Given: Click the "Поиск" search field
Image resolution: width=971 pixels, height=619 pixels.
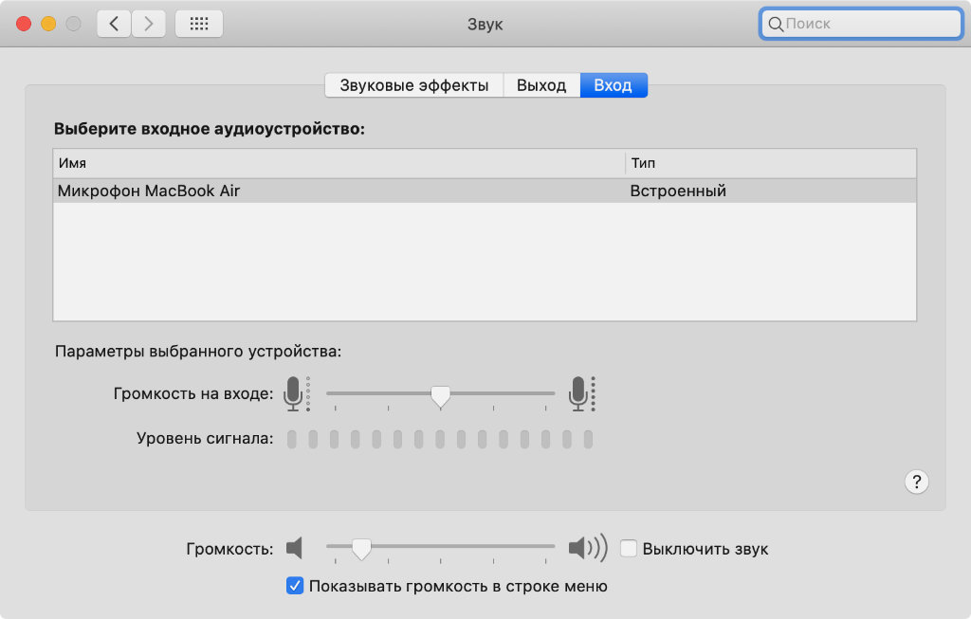Looking at the screenshot, I should coord(868,25).
